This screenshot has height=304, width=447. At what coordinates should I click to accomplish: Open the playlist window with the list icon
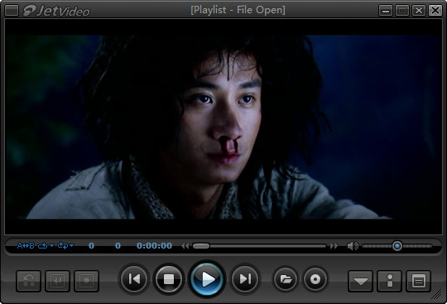coord(419,281)
